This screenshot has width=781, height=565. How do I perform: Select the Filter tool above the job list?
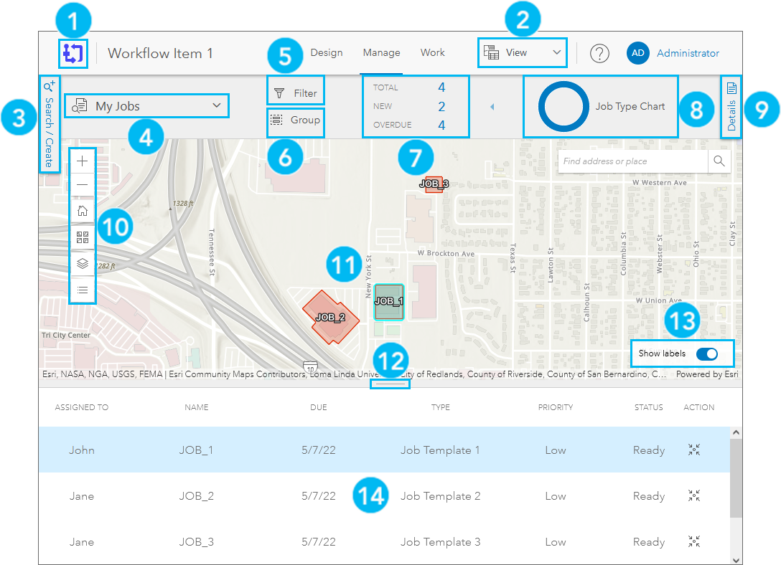click(295, 91)
